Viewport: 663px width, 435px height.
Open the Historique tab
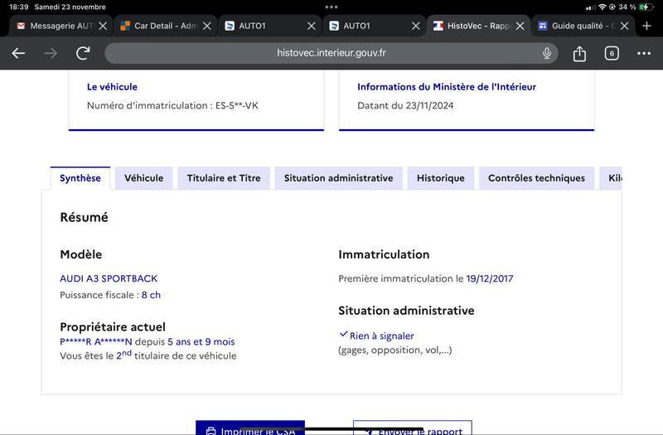pos(441,178)
